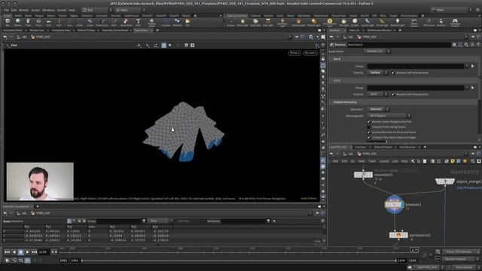Image resolution: width=482 pixels, height=271 pixels.
Task: Open the Gamepad Camera shelf tool
Action: click(455, 22)
